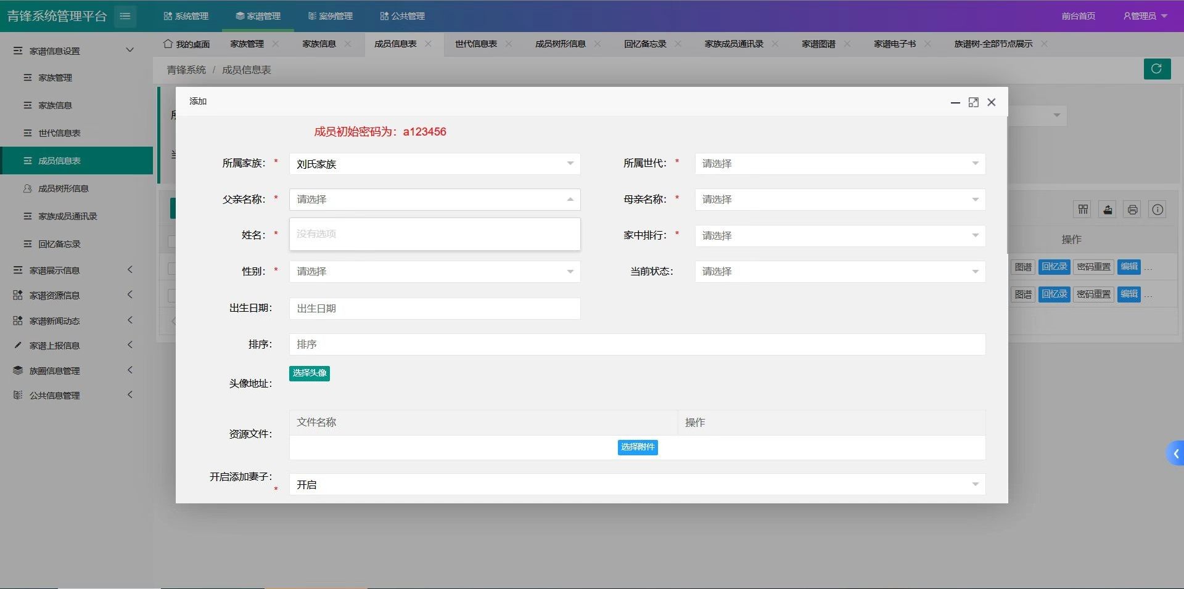Toggle the sidebar hamburger menu icon
Image resolution: width=1184 pixels, height=589 pixels.
click(x=125, y=16)
